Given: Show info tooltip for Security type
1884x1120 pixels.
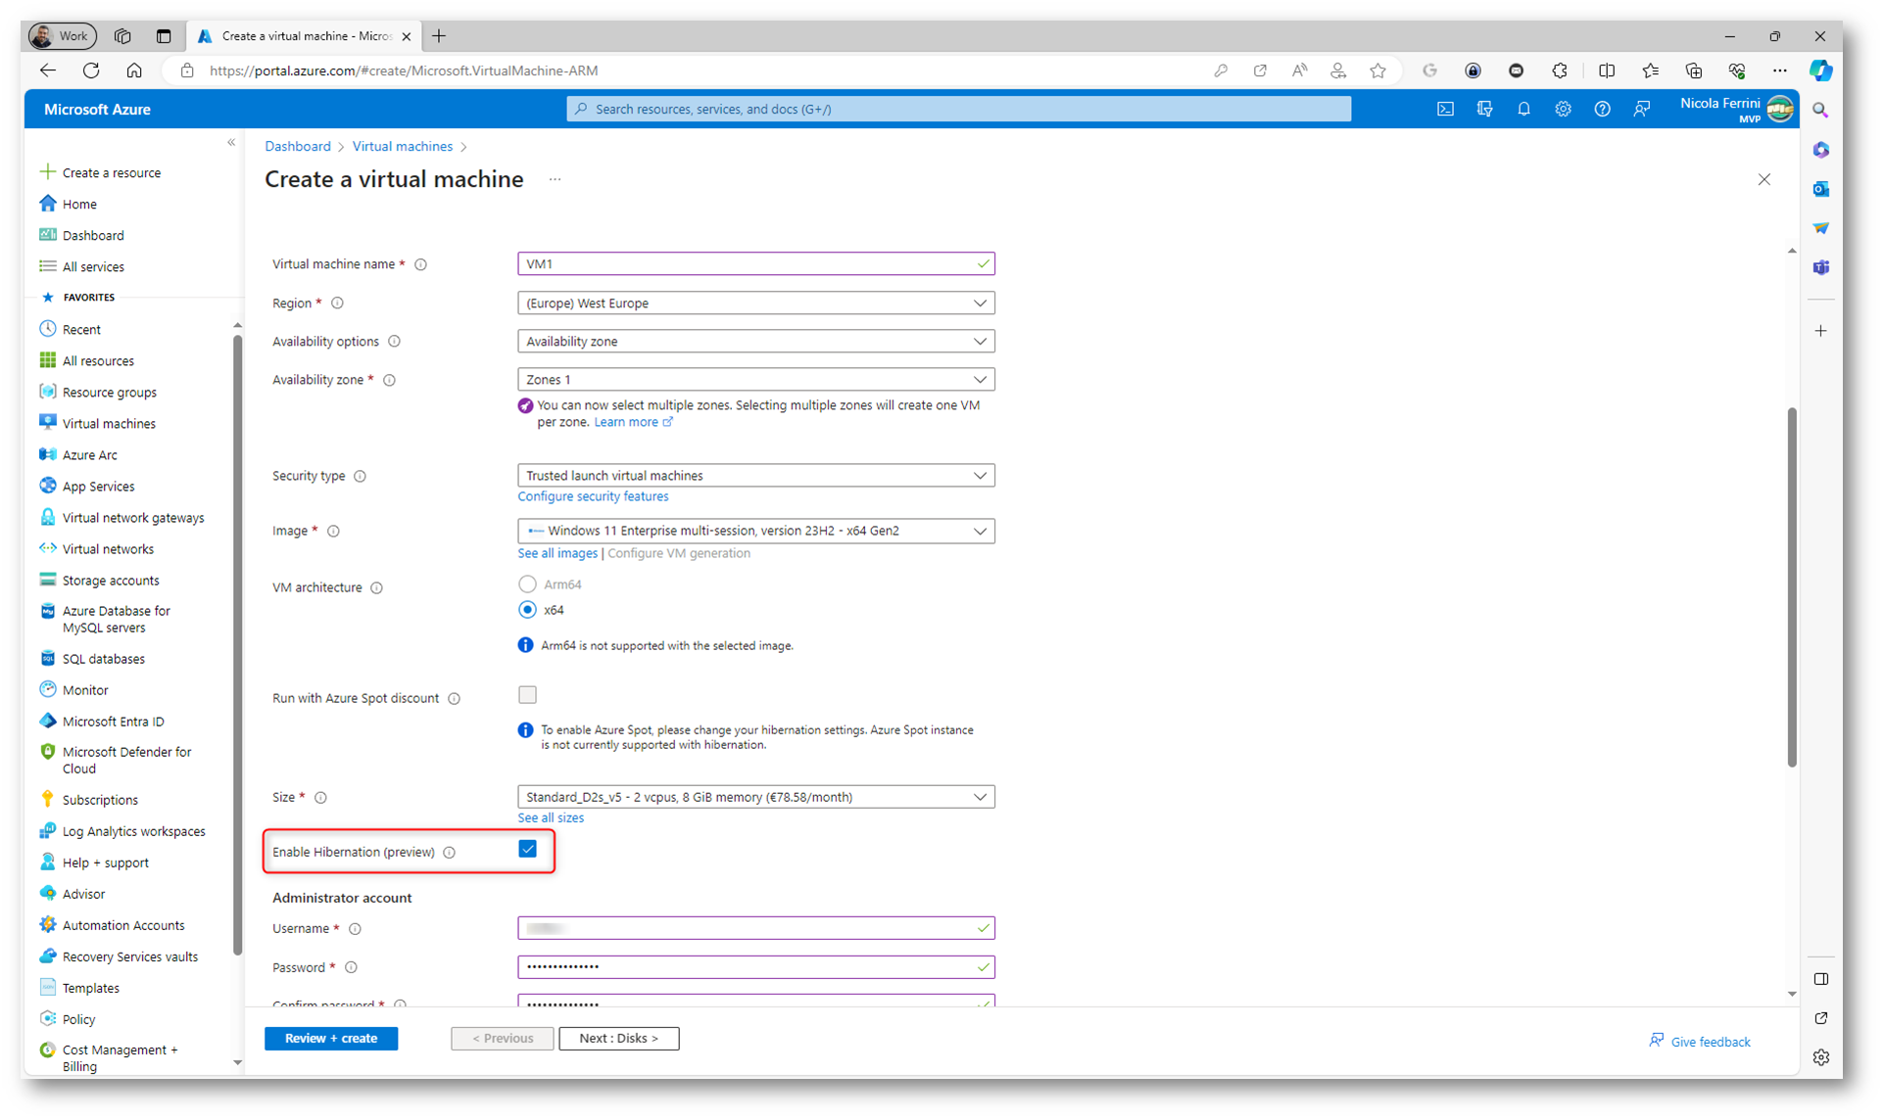Looking at the screenshot, I should pyautogui.click(x=360, y=476).
